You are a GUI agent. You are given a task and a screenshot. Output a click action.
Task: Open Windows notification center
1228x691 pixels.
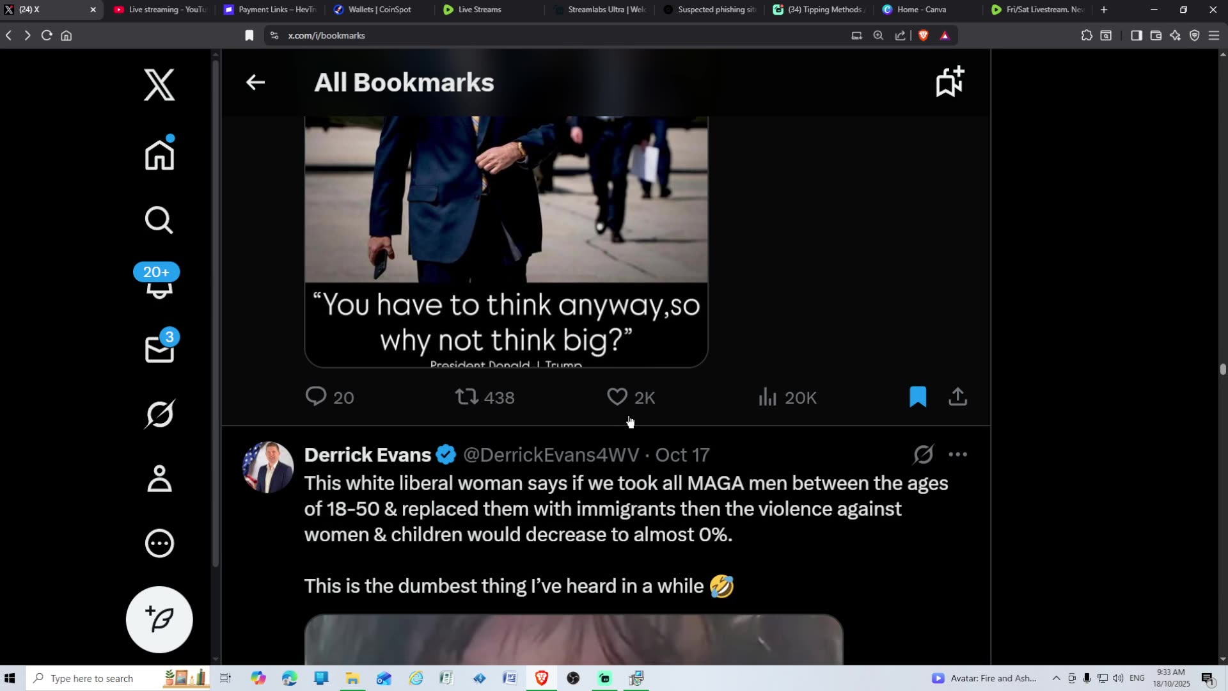pyautogui.click(x=1208, y=679)
